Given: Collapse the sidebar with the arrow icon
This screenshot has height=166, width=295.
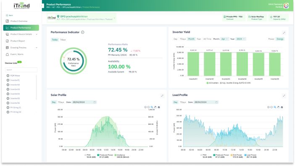Looking at the screenshot, I should [42, 5].
